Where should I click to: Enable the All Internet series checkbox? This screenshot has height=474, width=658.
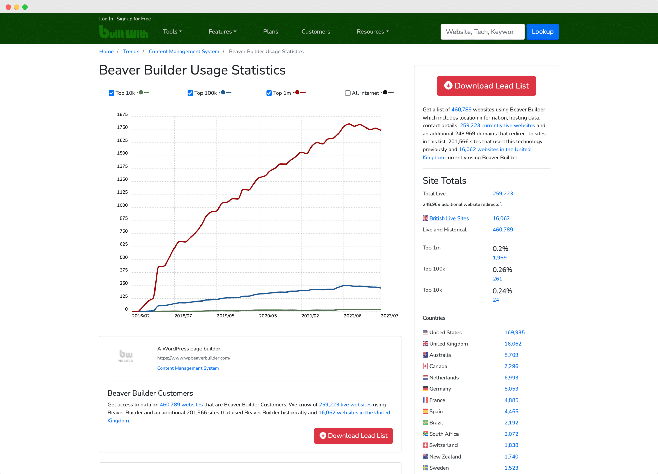pos(348,93)
